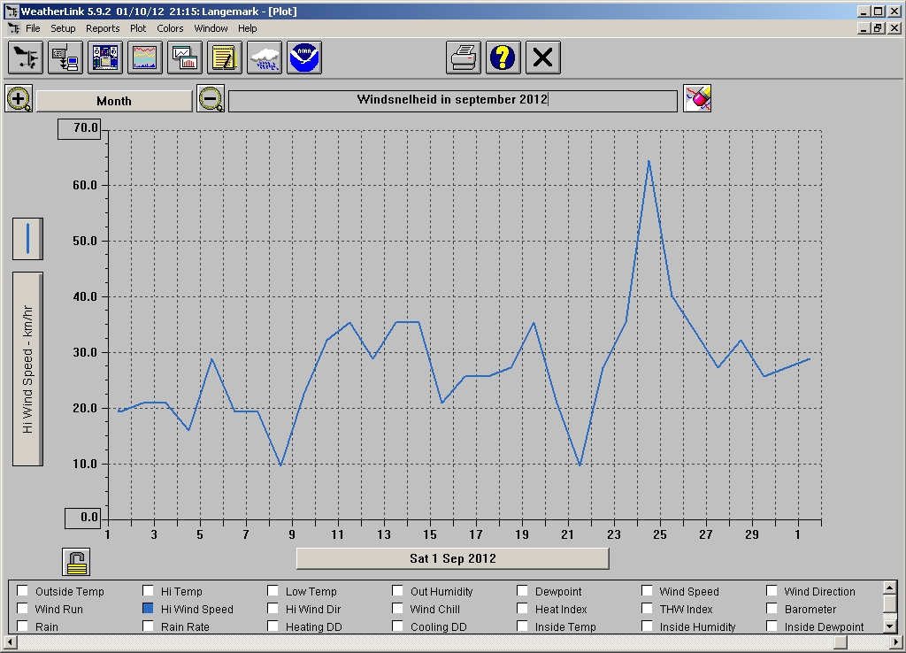This screenshot has height=653, width=906.
Task: Open the plot window icon
Action: click(185, 58)
